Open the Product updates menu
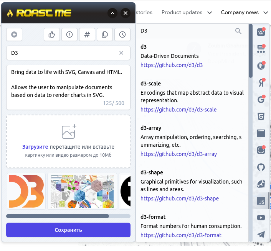 pos(182,12)
